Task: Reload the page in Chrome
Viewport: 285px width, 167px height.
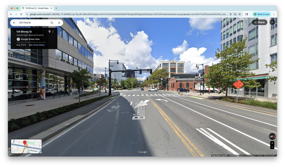Action: tap(21, 14)
